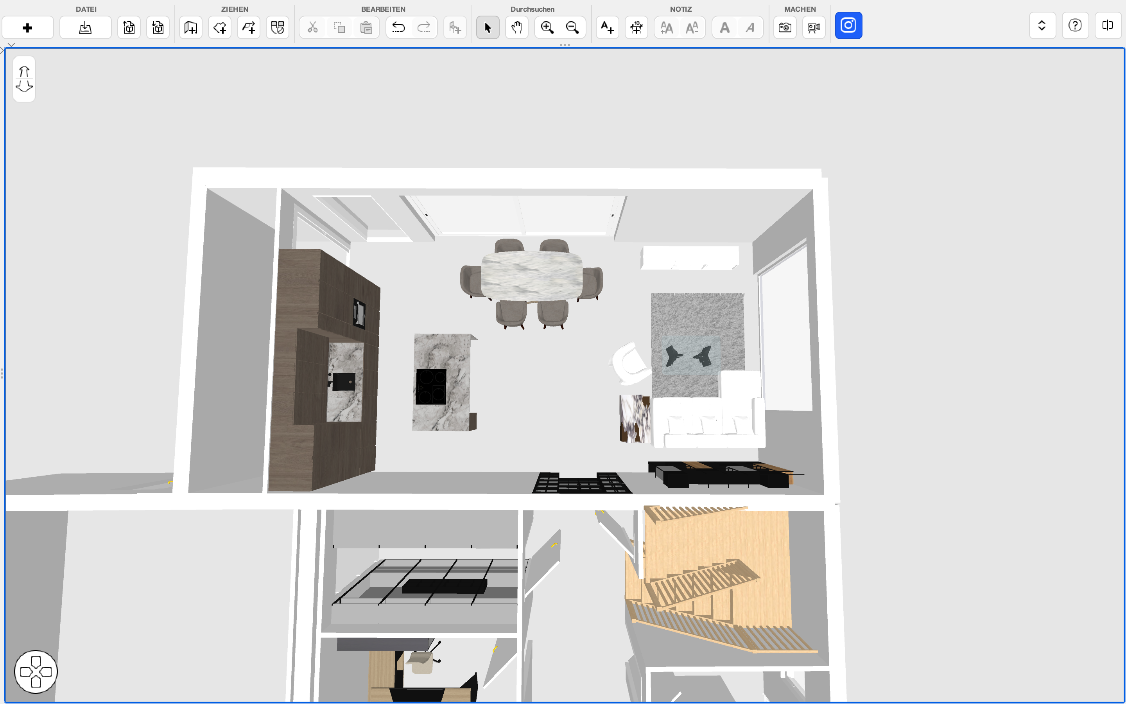Take a photo with camera icon
This screenshot has height=704, width=1126.
click(x=784, y=27)
